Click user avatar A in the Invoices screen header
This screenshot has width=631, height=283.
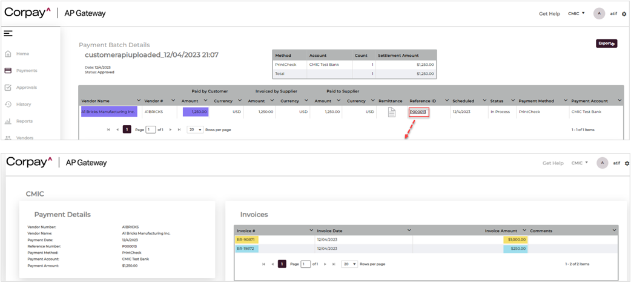[x=602, y=163]
